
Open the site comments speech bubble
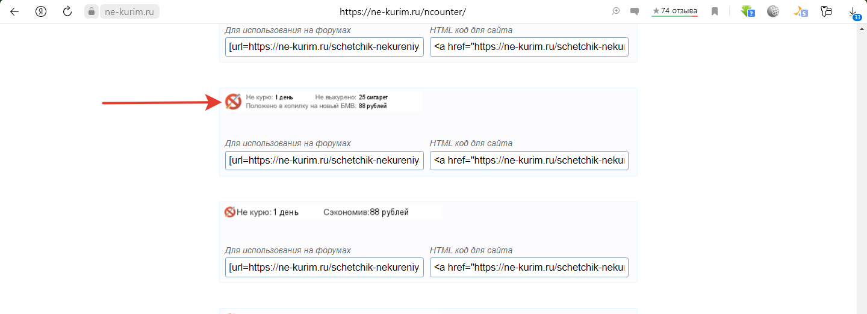[634, 11]
